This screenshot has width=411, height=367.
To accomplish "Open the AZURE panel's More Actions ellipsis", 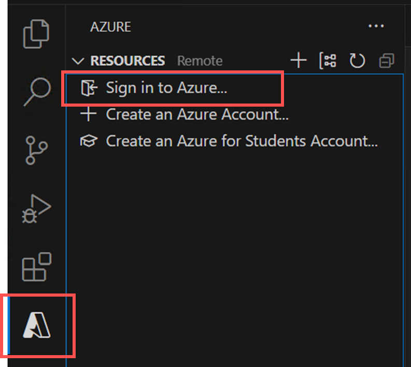I will pos(376,26).
